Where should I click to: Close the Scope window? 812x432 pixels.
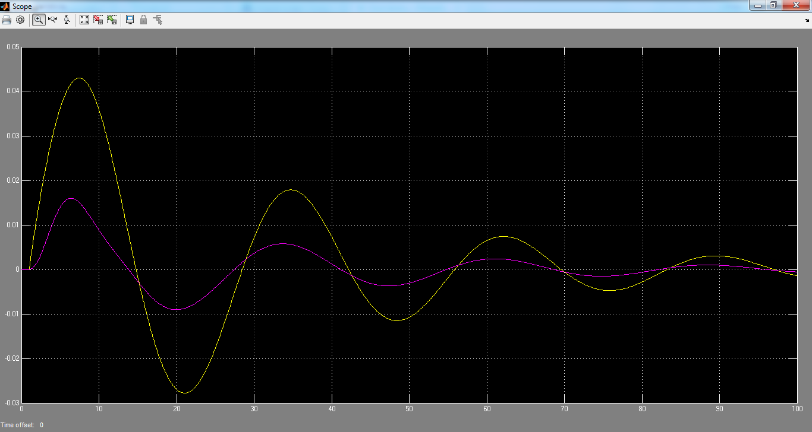pos(796,5)
